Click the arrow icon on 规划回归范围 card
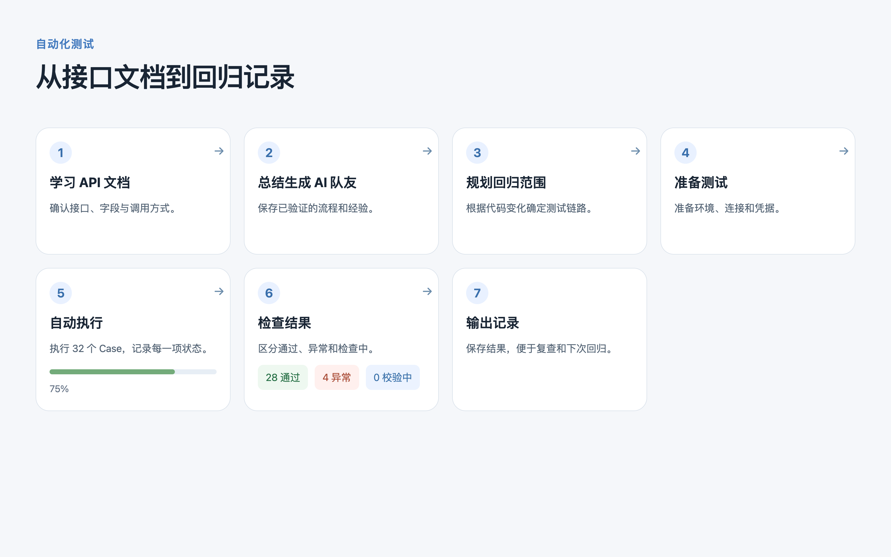The image size is (891, 557). click(635, 151)
